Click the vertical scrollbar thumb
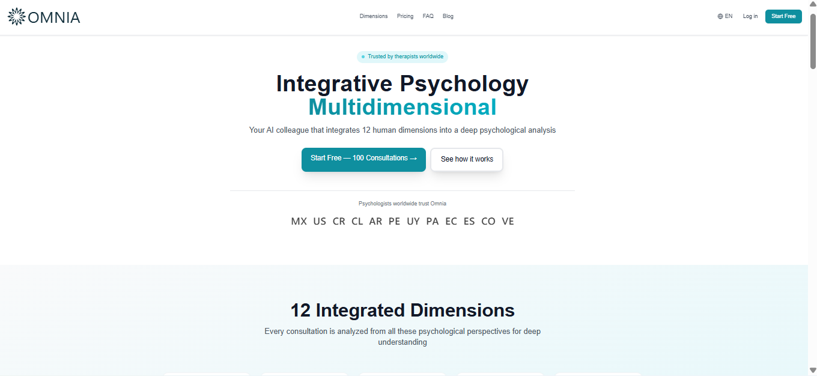This screenshot has width=817, height=376. click(x=812, y=42)
